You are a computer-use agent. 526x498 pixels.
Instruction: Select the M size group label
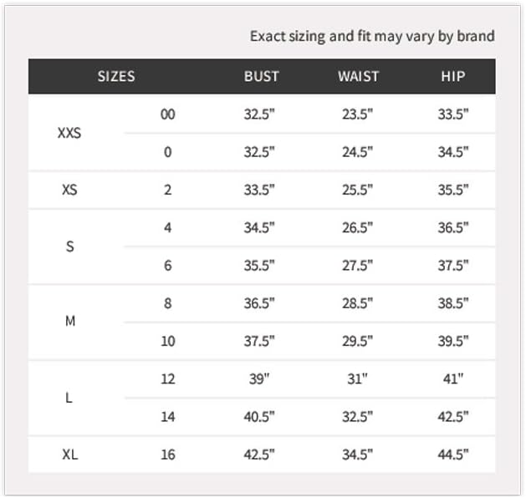click(69, 321)
